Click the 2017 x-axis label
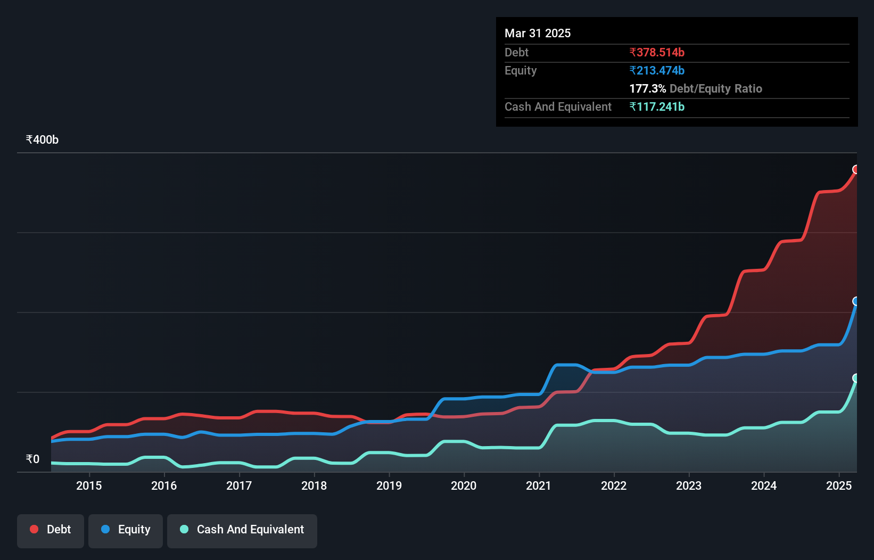Screen dimensions: 874x560 click(239, 485)
